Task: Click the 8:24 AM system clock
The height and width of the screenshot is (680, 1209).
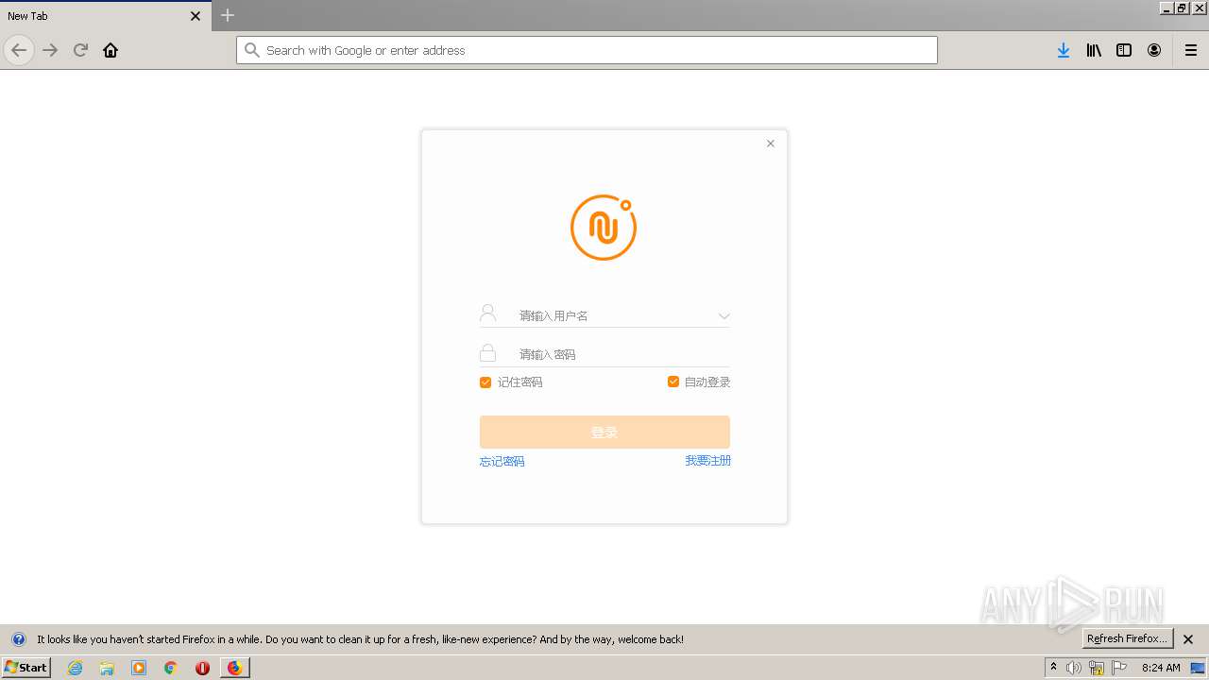Action: point(1161,668)
